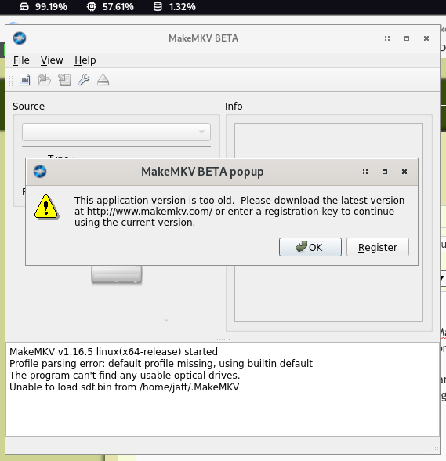
Task: Confirm the popup with OK
Action: tap(310, 247)
